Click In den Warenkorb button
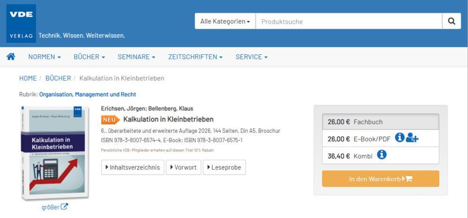This screenshot has width=468, height=218. (380, 178)
